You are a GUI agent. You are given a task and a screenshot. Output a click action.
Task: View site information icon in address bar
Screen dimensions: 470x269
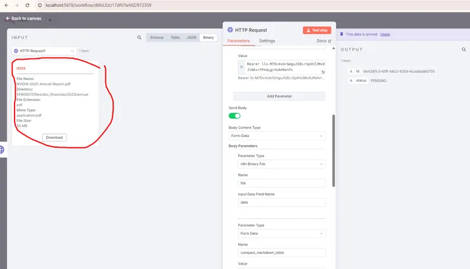39,5
